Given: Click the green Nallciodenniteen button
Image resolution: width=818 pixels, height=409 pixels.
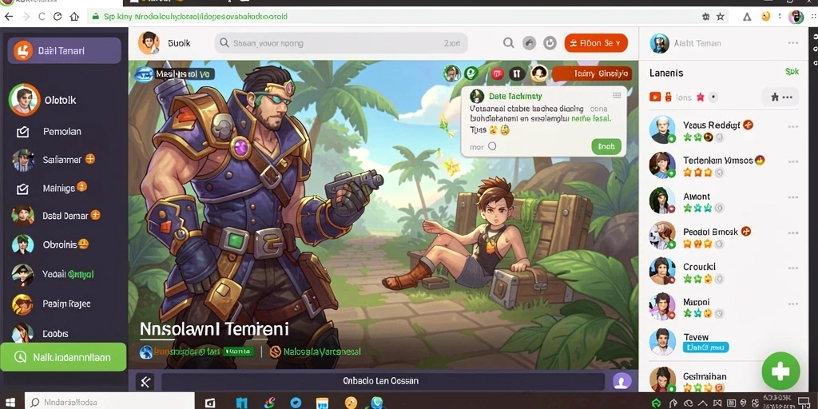Looking at the screenshot, I should click(63, 357).
